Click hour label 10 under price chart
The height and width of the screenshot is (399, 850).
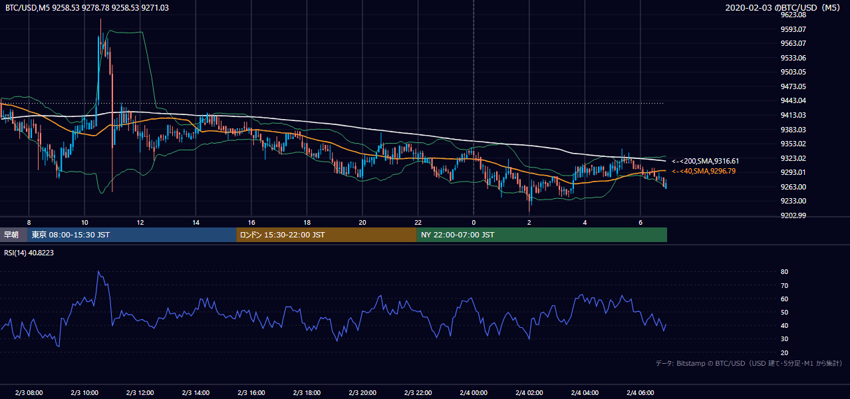tap(84, 222)
